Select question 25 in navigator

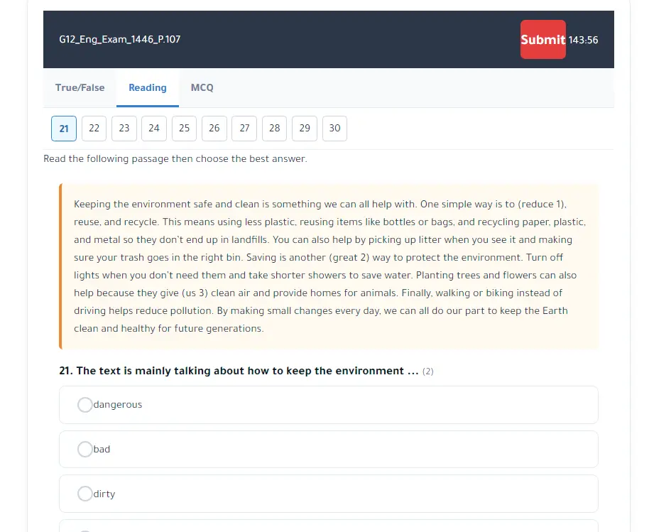[x=184, y=129]
